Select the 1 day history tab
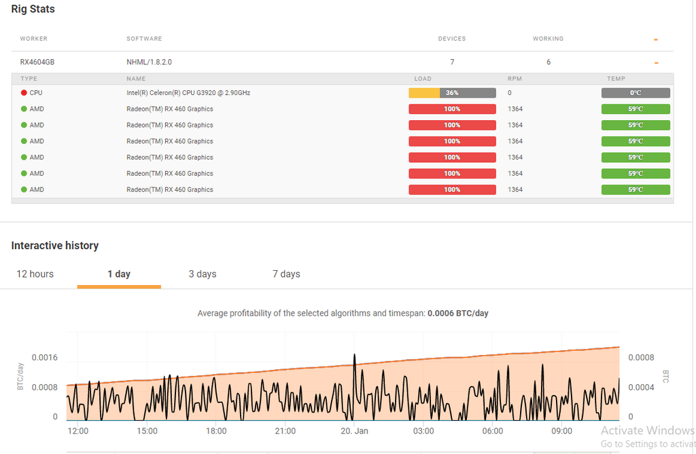Screen dimensions: 696x454 119,274
